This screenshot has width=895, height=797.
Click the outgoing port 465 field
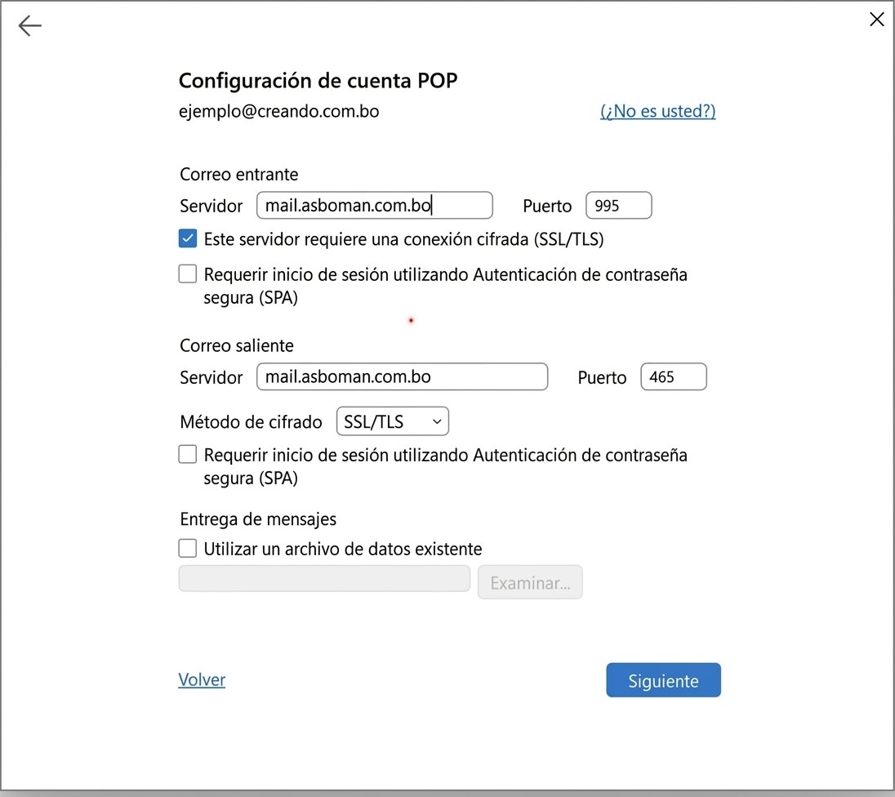tap(674, 376)
